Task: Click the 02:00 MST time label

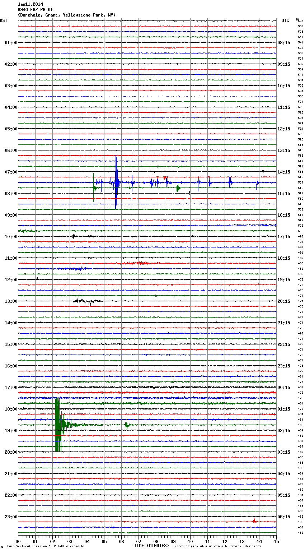Action: point(11,64)
